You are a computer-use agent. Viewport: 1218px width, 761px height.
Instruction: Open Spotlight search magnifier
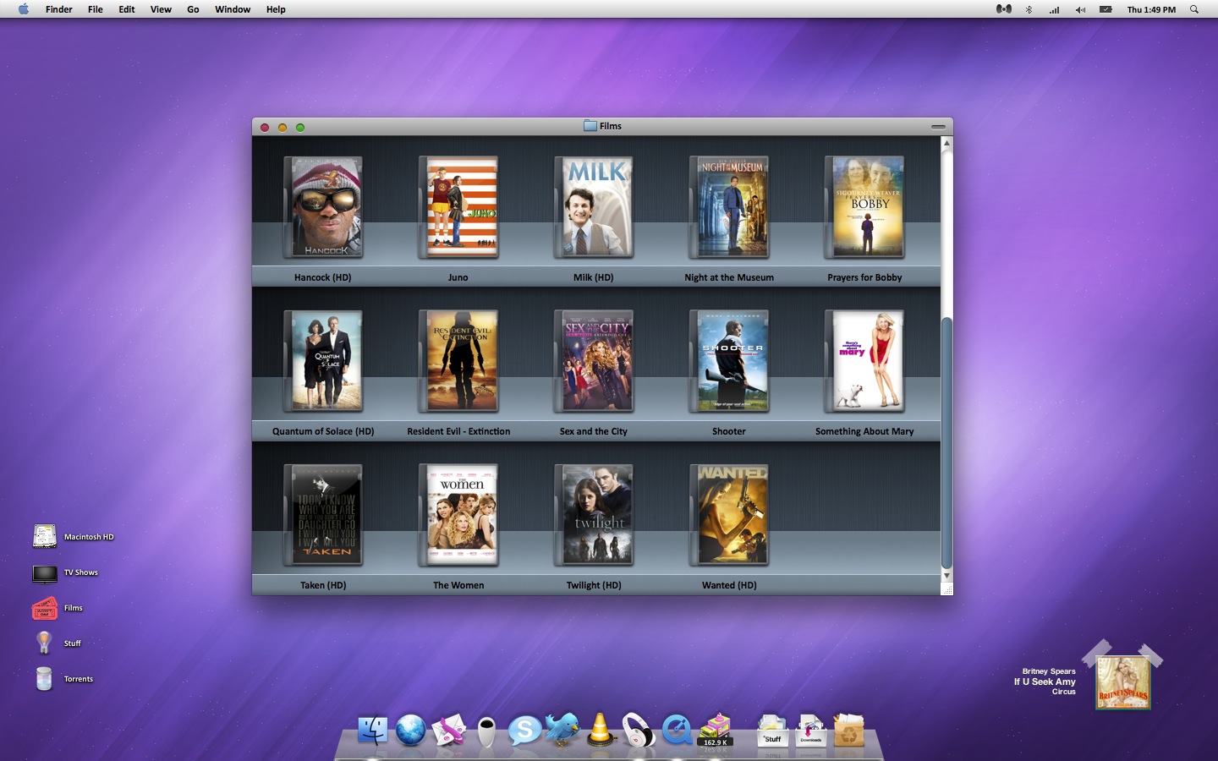(1194, 9)
